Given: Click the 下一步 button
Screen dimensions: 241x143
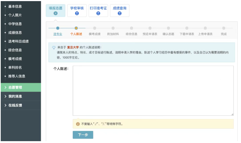Looking at the screenshot, I should click(83, 135).
